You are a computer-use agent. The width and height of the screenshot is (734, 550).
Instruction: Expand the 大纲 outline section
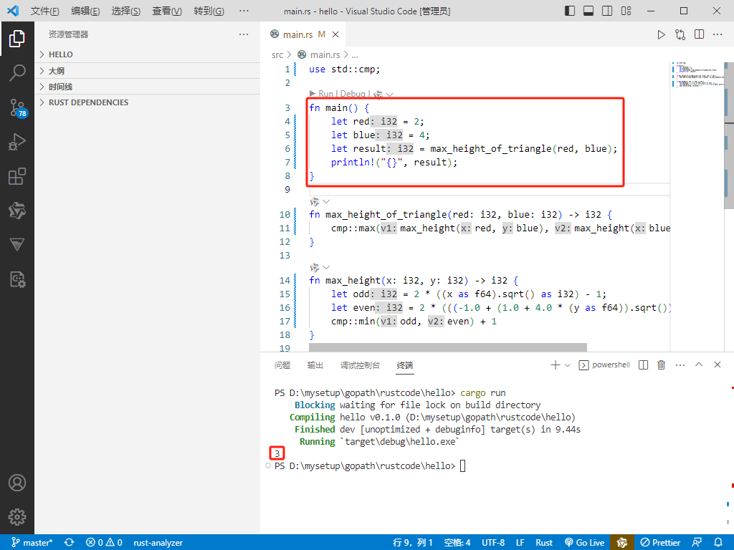[148, 71]
